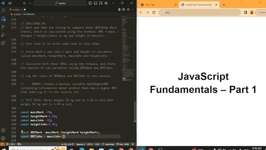Image resolution: width=266 pixels, height=150 pixels.
Task: Open Microsoft Edge from the taskbar
Action: click(81, 148)
